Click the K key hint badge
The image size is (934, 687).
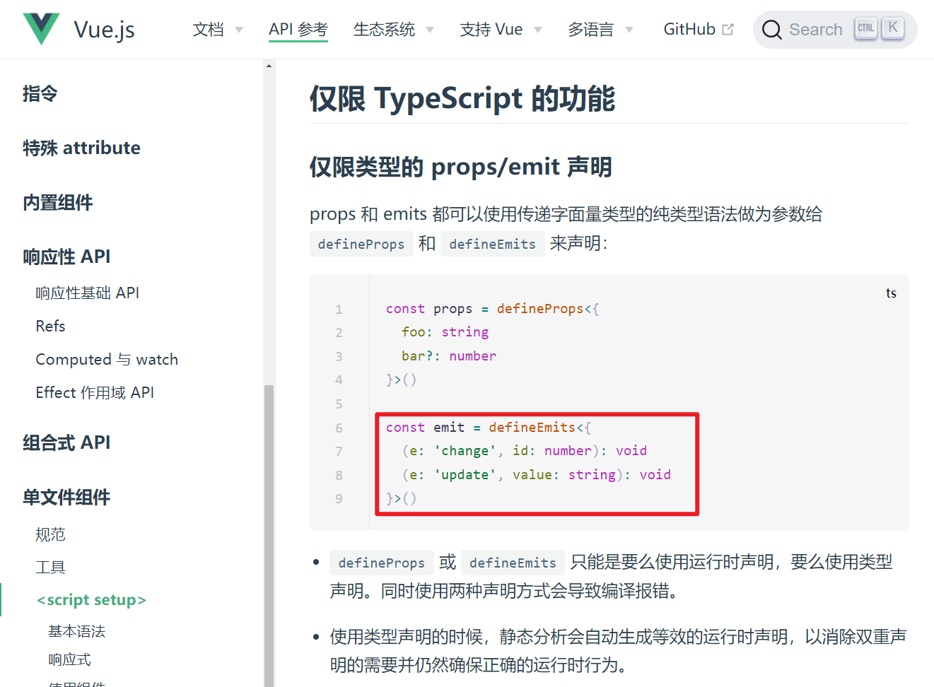point(893,28)
